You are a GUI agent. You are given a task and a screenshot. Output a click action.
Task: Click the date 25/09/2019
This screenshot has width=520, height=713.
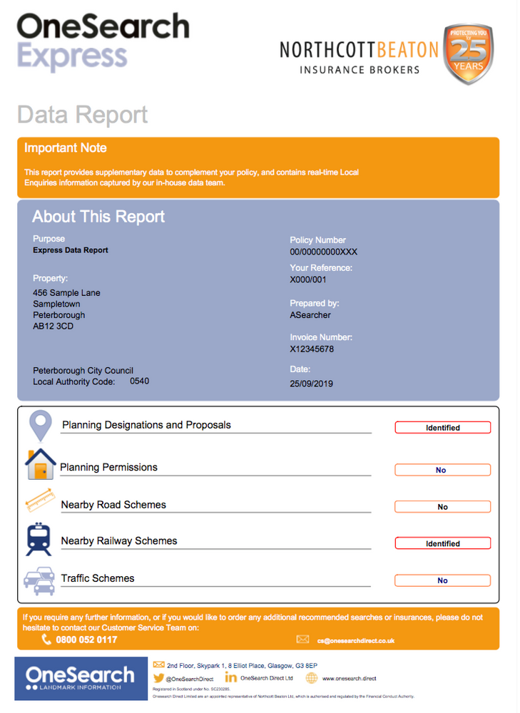click(x=311, y=384)
